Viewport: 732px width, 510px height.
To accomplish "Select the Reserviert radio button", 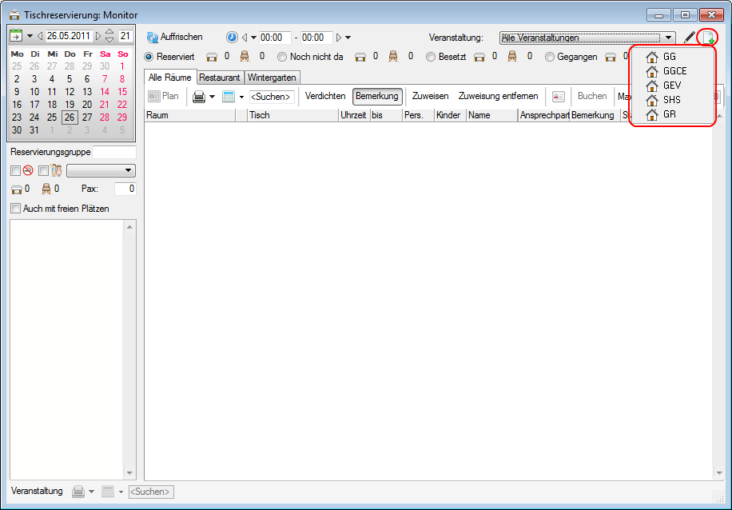I will (149, 57).
